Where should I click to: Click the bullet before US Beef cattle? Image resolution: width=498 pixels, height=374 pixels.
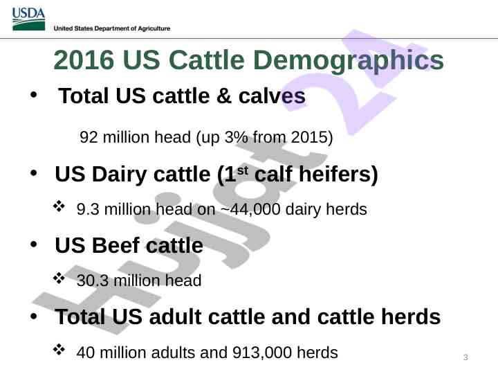(34, 244)
